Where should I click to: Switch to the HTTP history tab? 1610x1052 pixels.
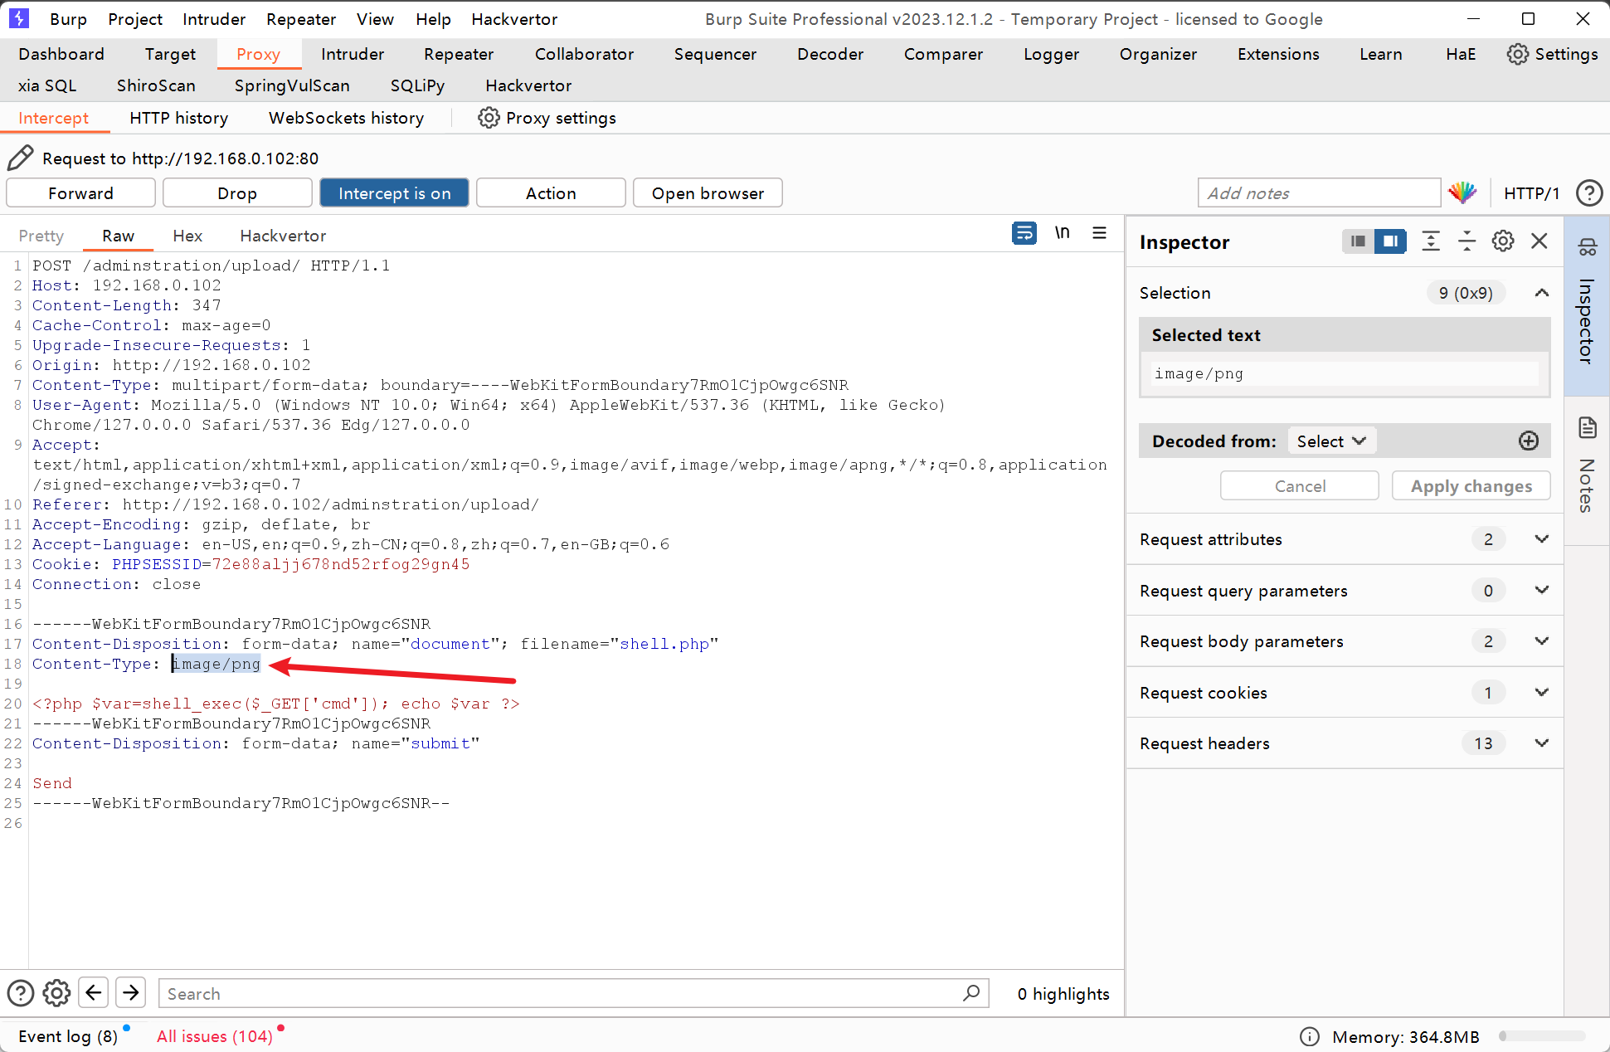pos(178,118)
